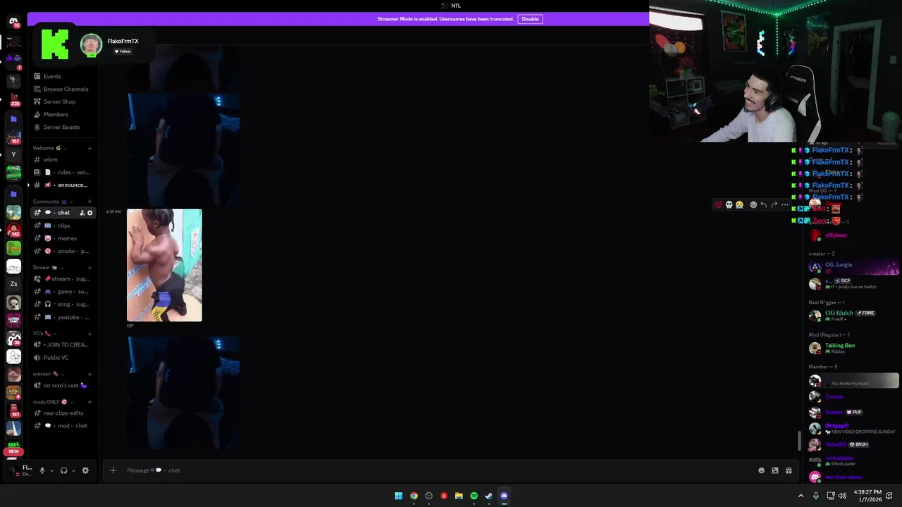
Task: Open Google Chrome from taskbar
Action: (x=414, y=496)
